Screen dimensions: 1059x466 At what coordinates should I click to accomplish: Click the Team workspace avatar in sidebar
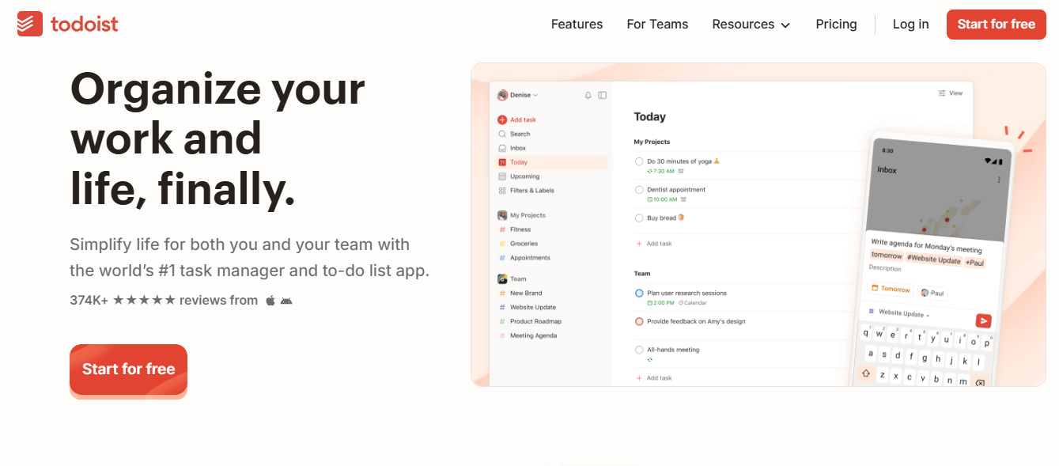pos(501,278)
